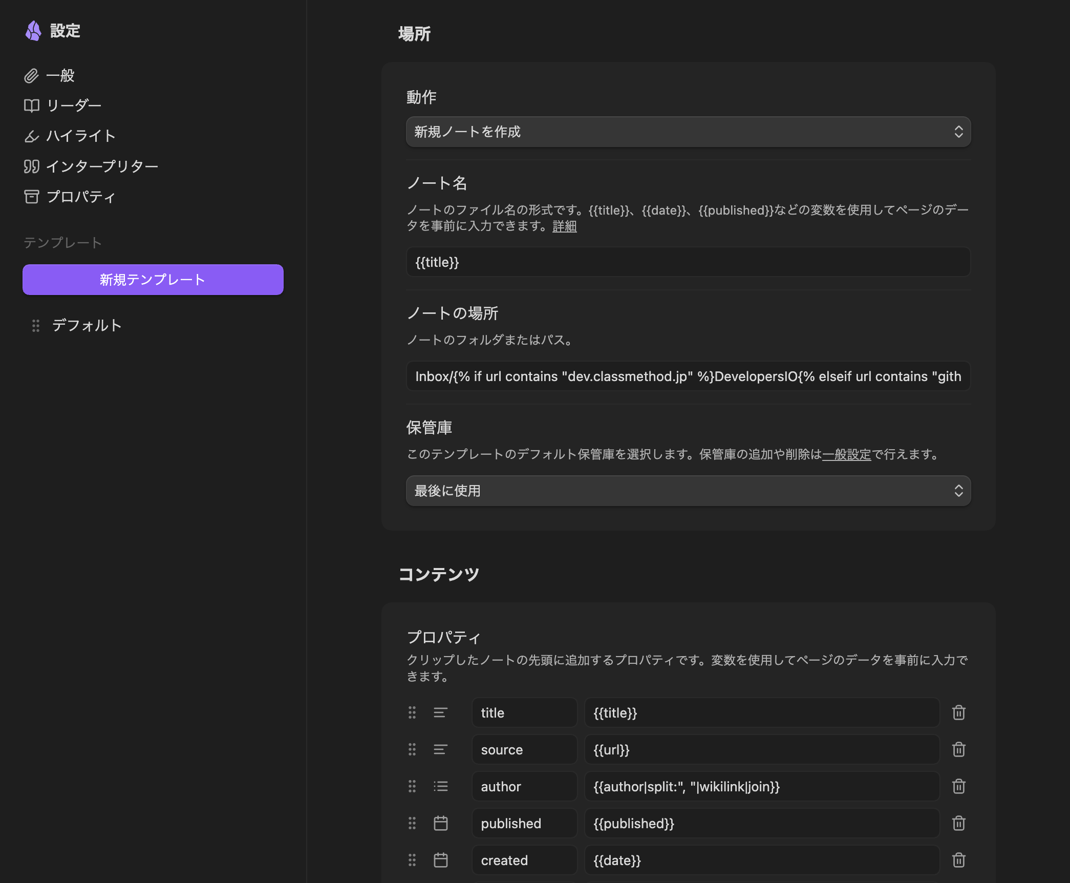Click the quote icon next to インタープリター

(31, 166)
